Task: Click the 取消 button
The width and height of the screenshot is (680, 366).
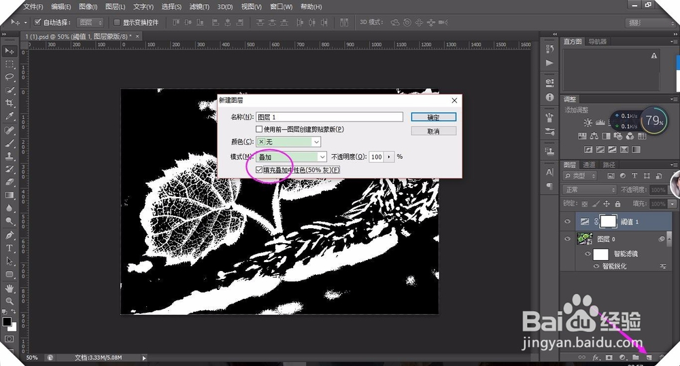Action: tap(433, 131)
